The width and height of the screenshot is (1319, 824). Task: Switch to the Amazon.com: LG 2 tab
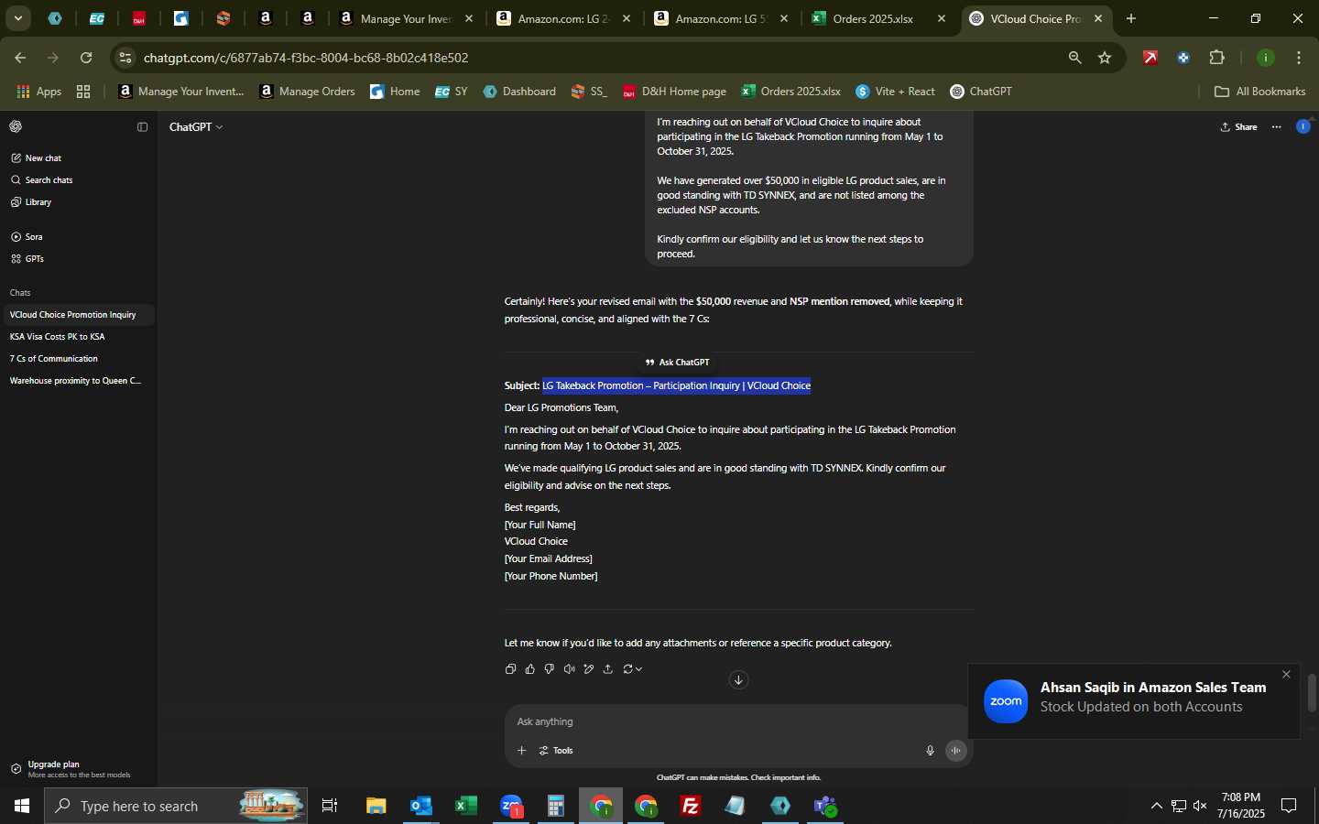(563, 18)
